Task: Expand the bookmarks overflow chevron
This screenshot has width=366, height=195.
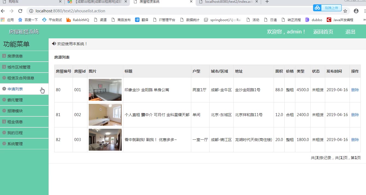Action: [x=364, y=20]
